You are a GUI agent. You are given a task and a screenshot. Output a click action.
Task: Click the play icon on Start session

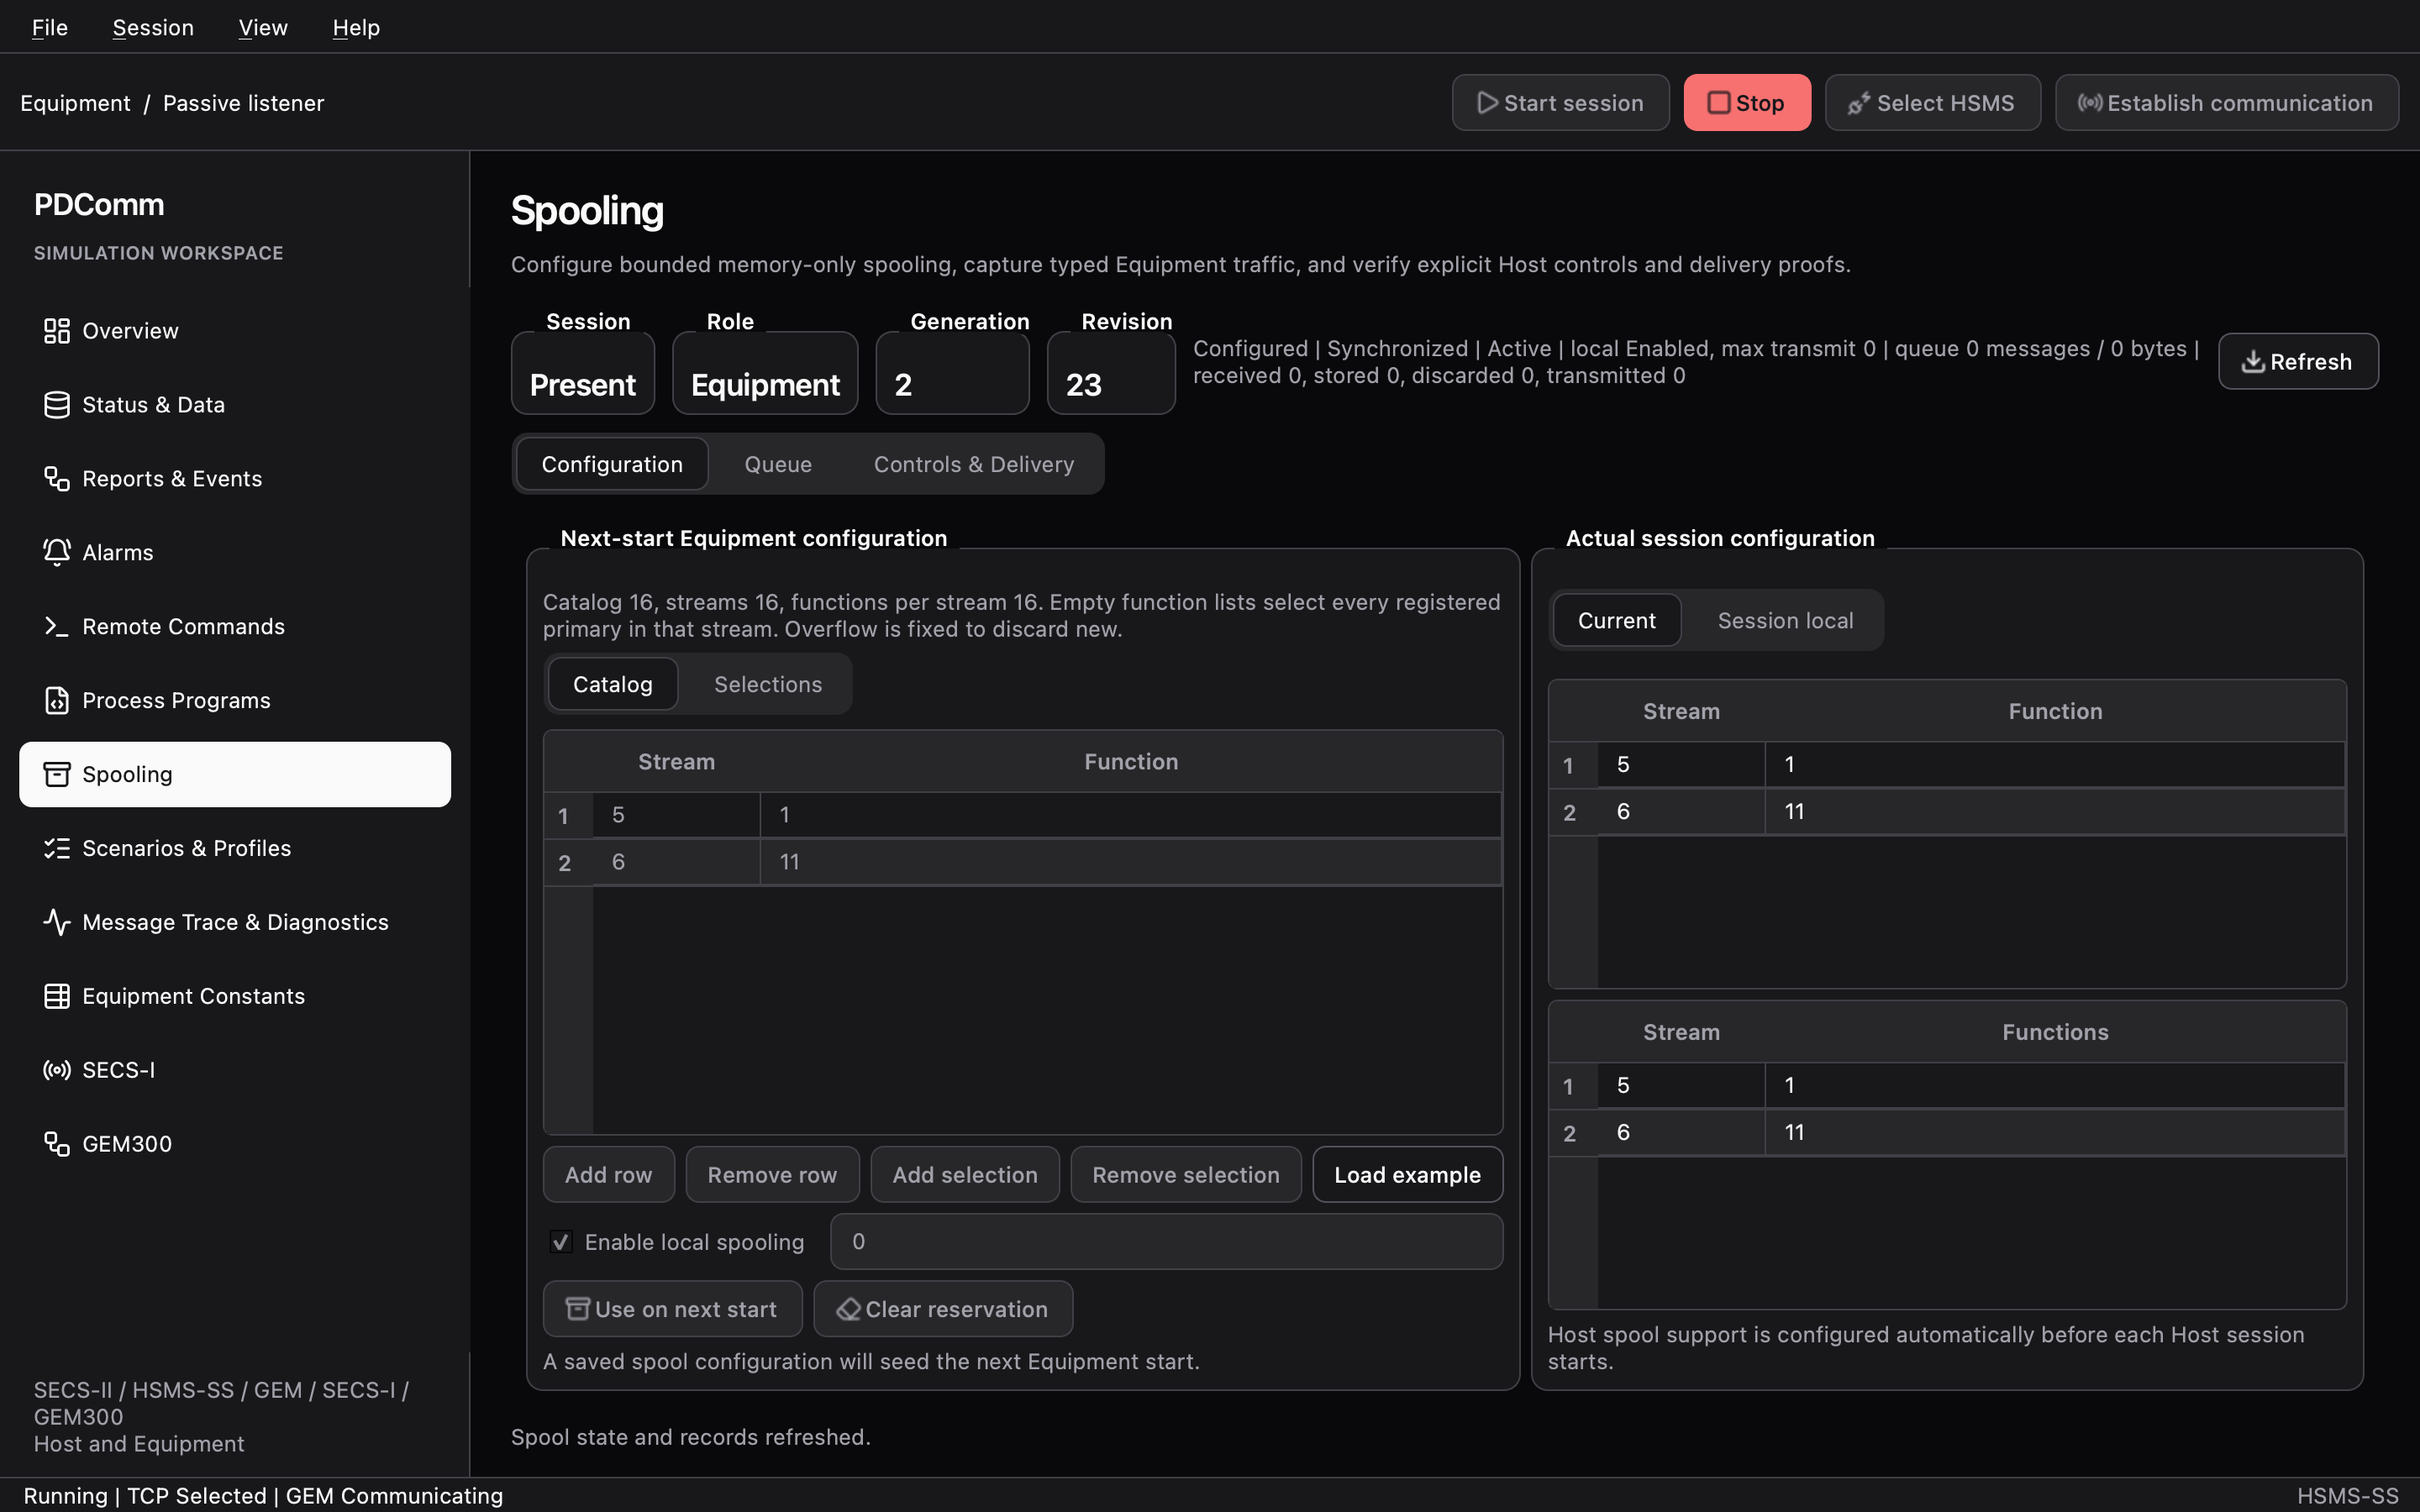[1488, 103]
